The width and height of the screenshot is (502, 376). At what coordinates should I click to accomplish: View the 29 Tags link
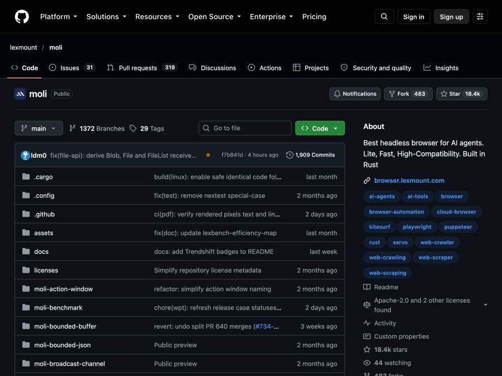tap(147, 129)
